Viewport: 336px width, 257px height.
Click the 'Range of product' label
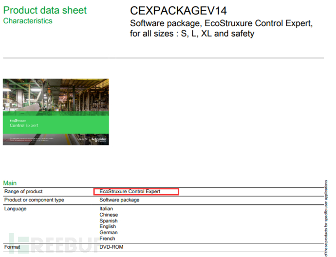(23, 191)
